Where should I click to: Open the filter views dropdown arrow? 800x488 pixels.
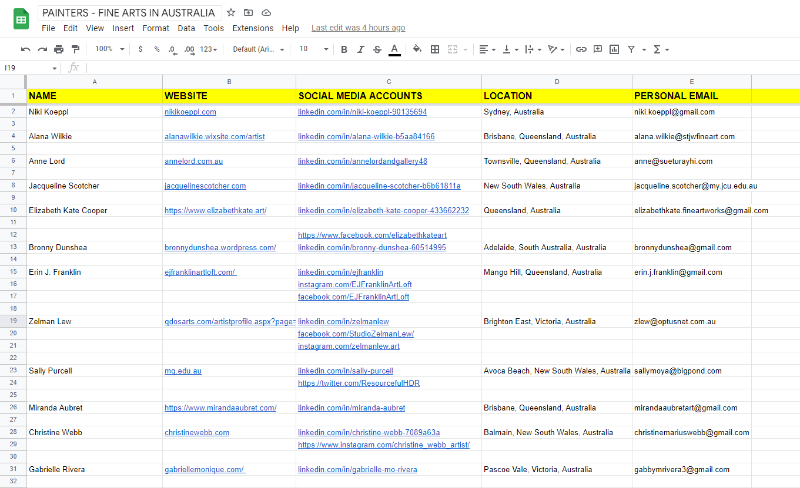(x=644, y=49)
